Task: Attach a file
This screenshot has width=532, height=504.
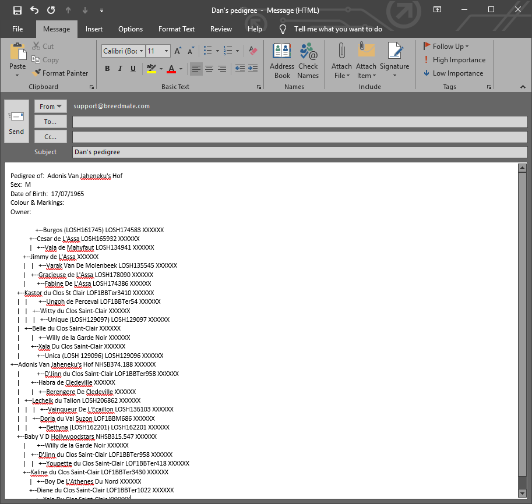Action: [341, 61]
